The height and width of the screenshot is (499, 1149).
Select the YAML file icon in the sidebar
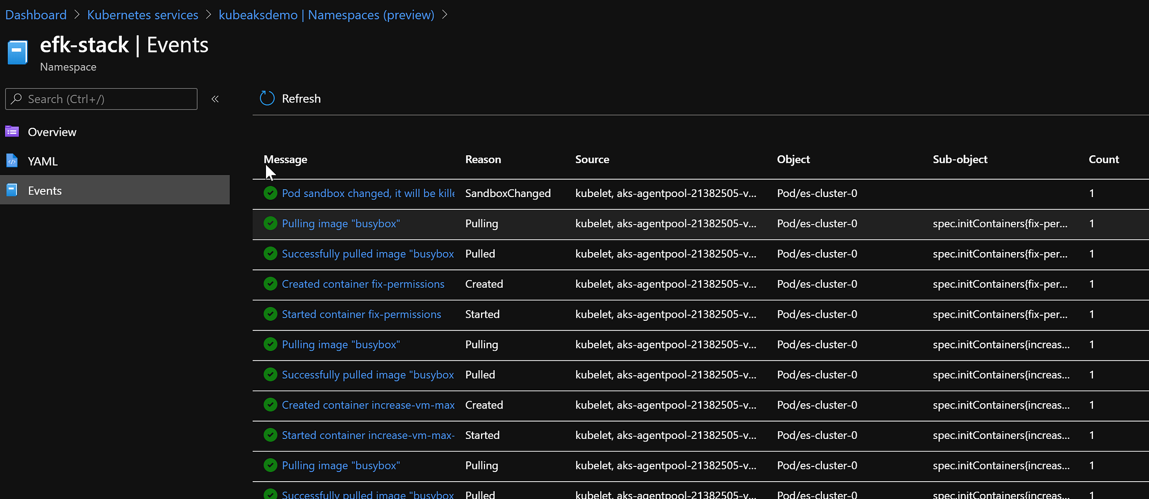(12, 161)
